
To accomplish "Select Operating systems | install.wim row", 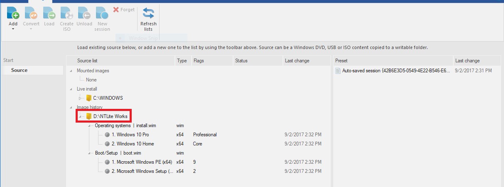I will click(125, 125).
